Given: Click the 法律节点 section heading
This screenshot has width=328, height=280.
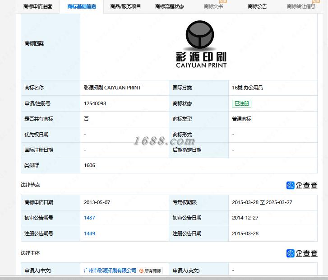Looking at the screenshot, I should point(30,185).
